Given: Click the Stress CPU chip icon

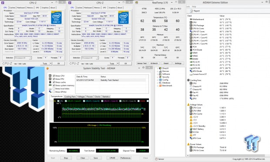Looking at the screenshot, I should [50, 76].
